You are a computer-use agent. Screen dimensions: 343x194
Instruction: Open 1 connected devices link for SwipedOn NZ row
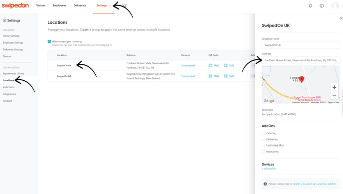click(x=188, y=76)
